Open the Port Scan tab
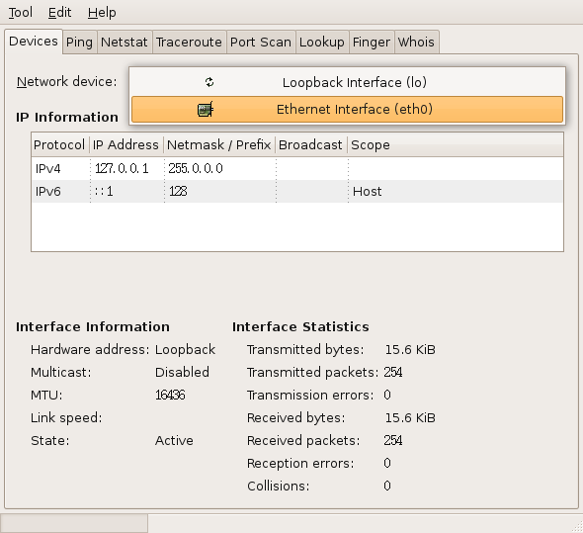Screen dimensions: 583x533 261,43
